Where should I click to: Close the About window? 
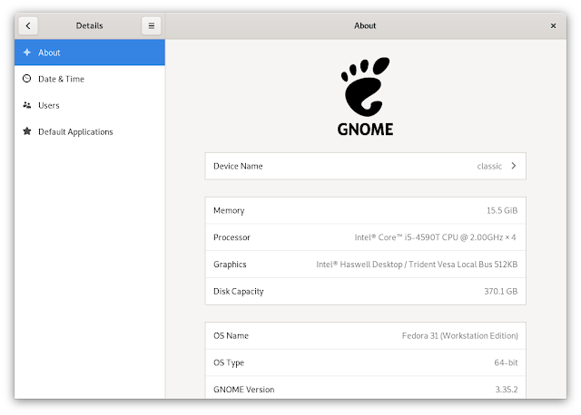pos(553,26)
